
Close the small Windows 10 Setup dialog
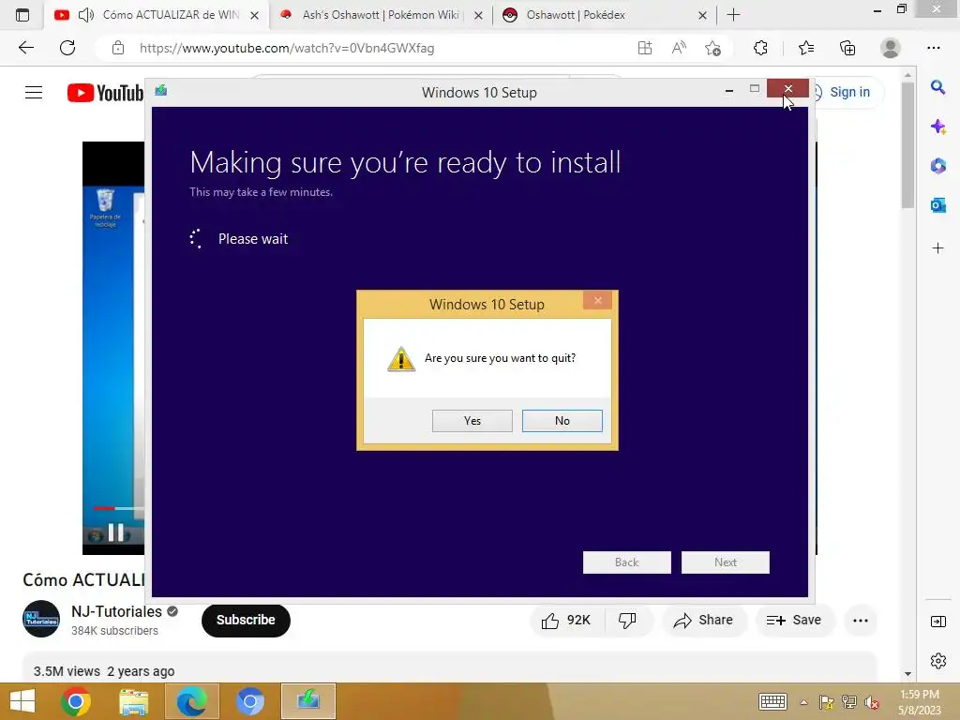pyautogui.click(x=597, y=300)
